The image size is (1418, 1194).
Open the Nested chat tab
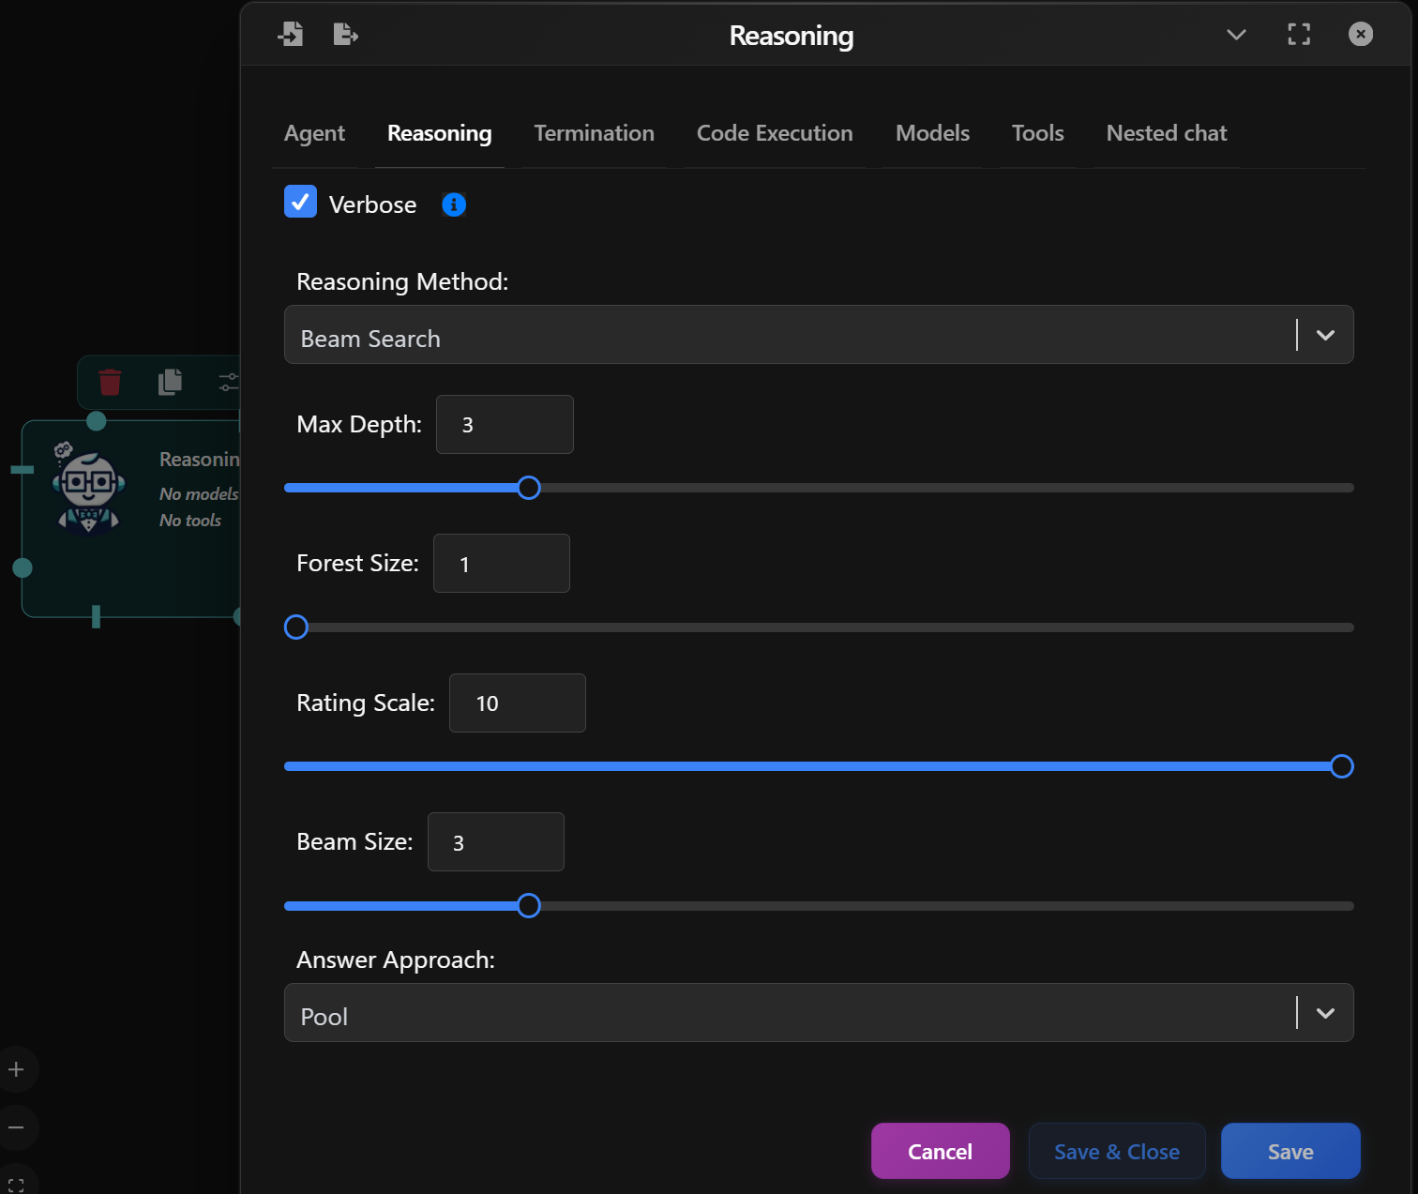pos(1167,133)
